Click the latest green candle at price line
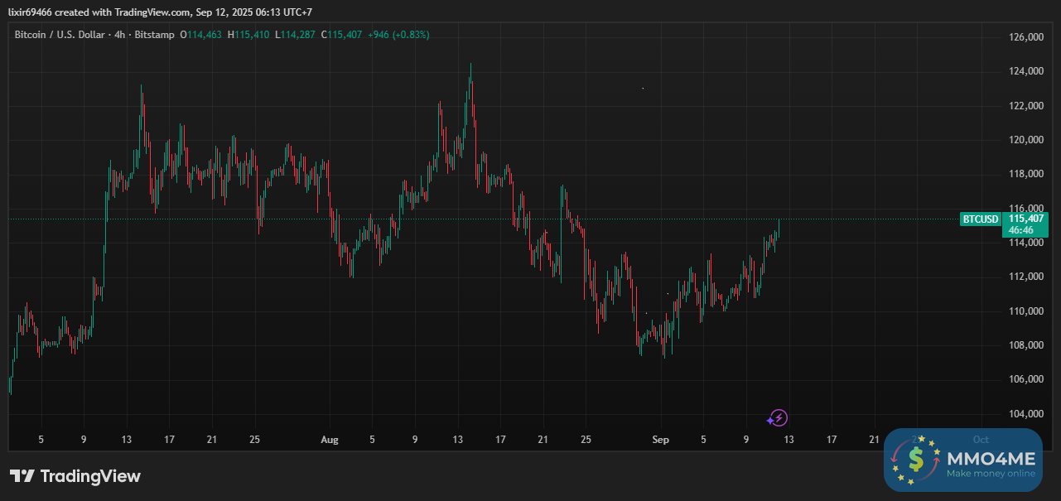 779,228
